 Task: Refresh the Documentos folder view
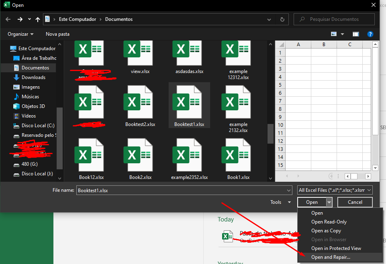coord(282,19)
